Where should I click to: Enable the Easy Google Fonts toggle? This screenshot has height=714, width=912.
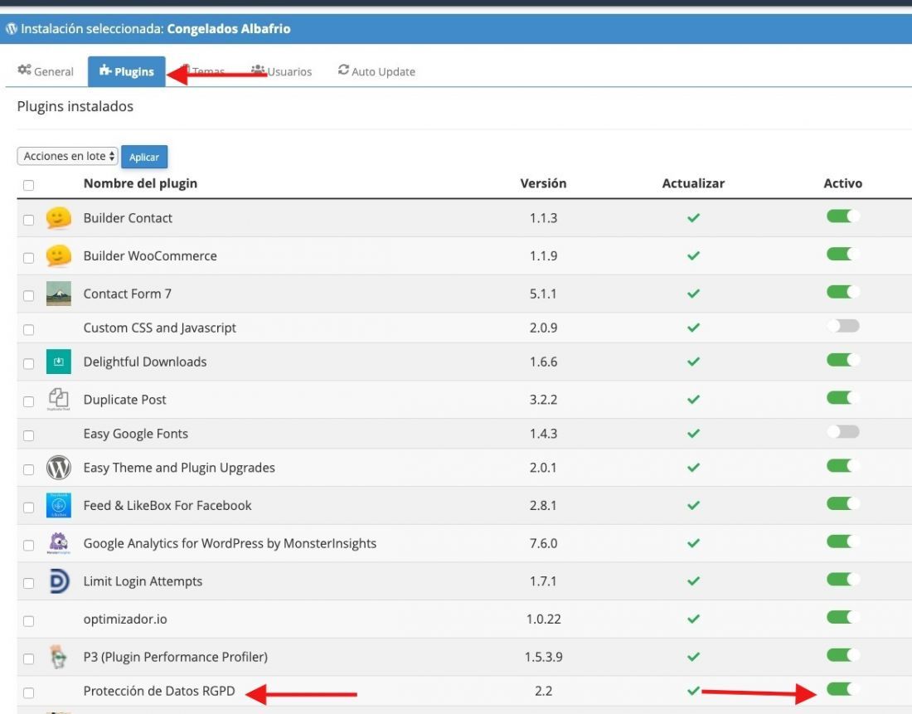click(843, 432)
